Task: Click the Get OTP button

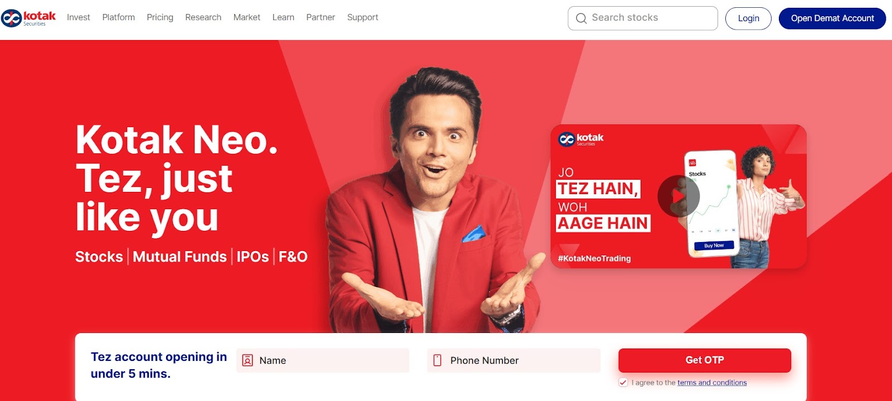Action: 705,360
